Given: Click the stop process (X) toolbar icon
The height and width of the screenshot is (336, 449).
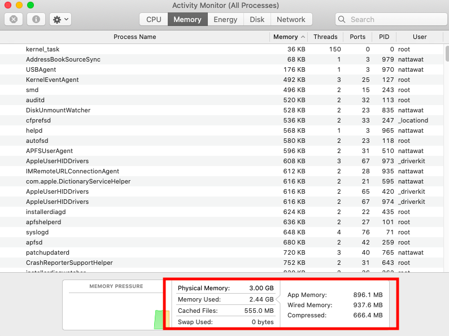Looking at the screenshot, I should click(14, 19).
